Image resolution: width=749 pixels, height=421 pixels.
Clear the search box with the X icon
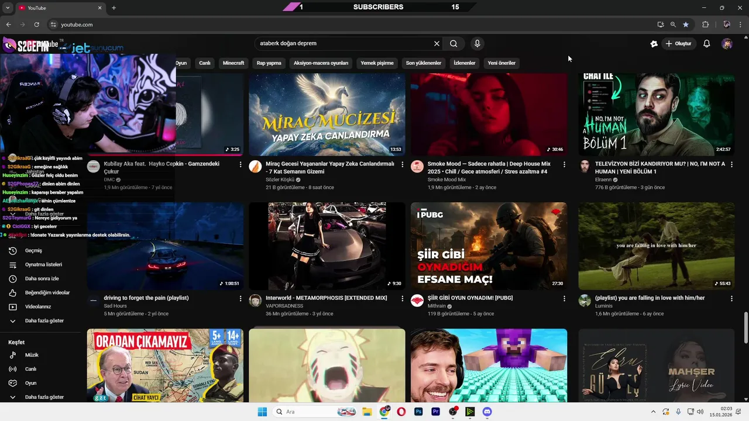(x=437, y=43)
